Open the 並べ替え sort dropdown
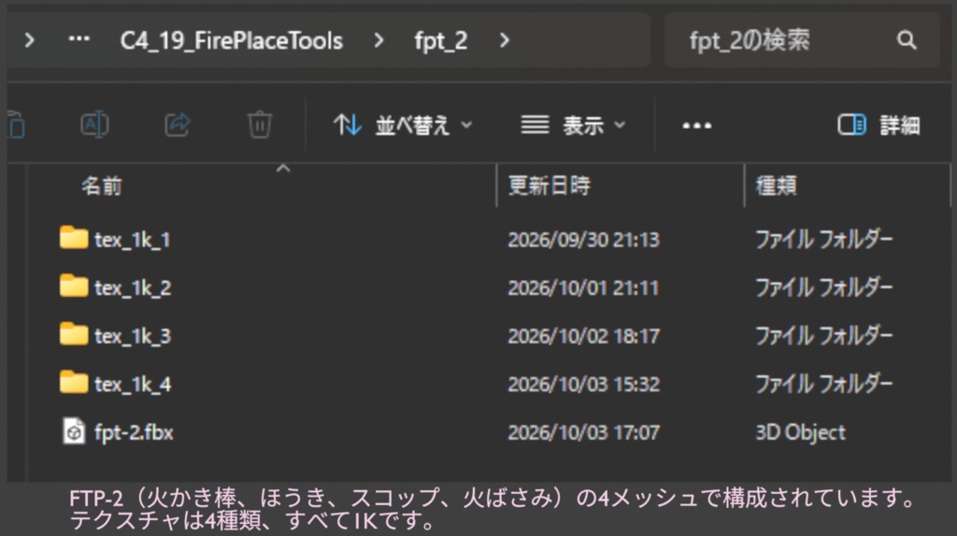957x536 pixels. click(403, 126)
